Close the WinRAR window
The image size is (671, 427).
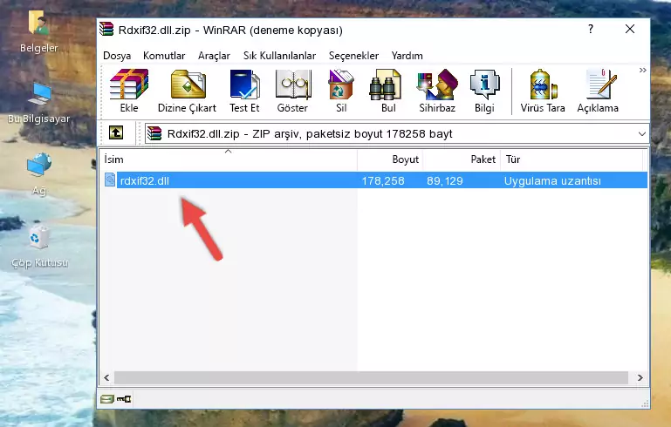[x=630, y=29]
